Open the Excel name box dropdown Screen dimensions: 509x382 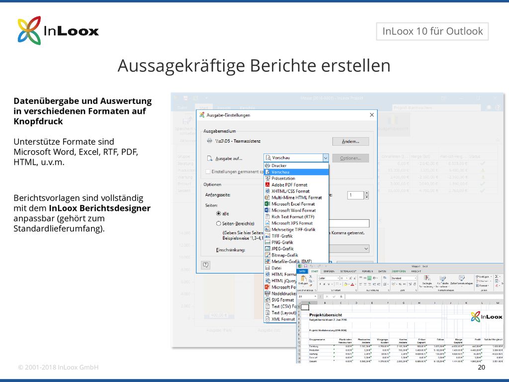[x=315, y=296]
